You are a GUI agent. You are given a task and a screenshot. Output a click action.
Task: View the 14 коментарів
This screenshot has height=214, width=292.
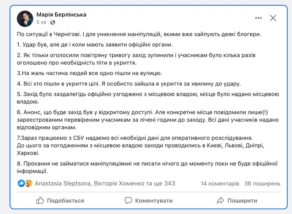[x=220, y=183]
